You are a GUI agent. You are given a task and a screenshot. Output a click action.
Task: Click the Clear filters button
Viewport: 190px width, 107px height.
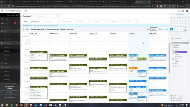pyautogui.click(x=25, y=21)
